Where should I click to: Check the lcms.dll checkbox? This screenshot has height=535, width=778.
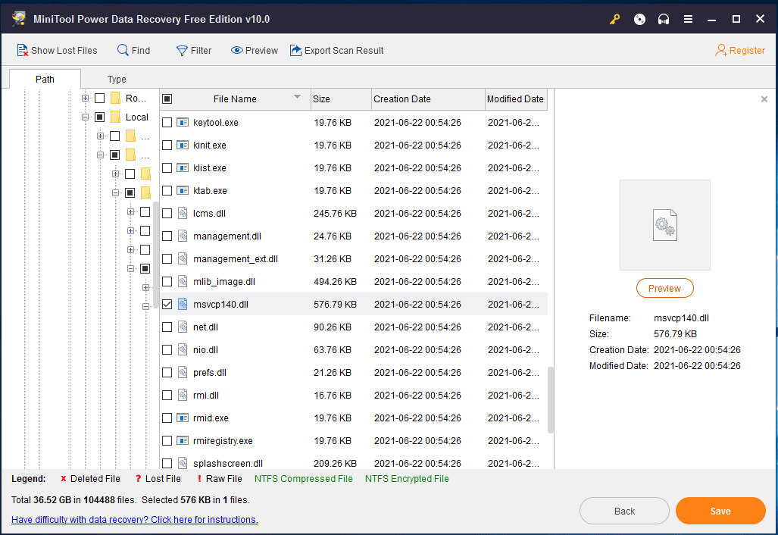167,214
